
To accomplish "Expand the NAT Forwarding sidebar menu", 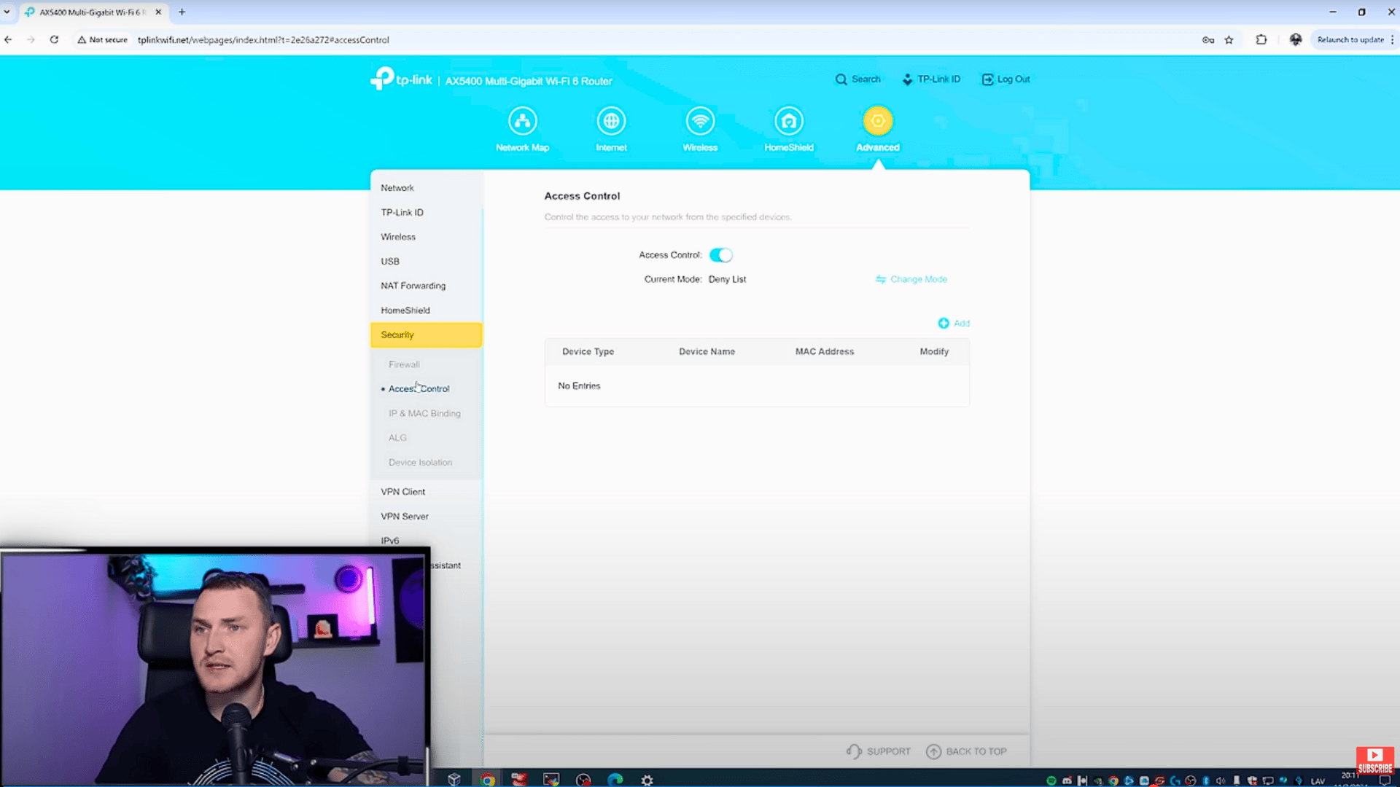I will click(413, 286).
